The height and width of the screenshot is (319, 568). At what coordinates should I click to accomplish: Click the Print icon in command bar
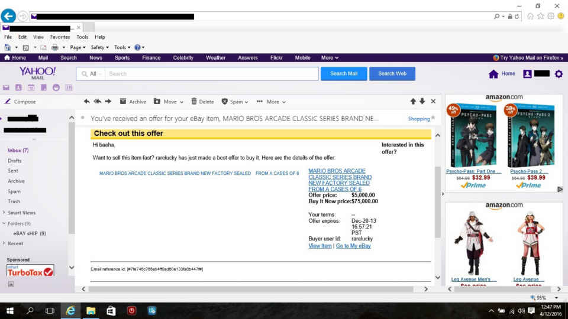click(x=54, y=47)
